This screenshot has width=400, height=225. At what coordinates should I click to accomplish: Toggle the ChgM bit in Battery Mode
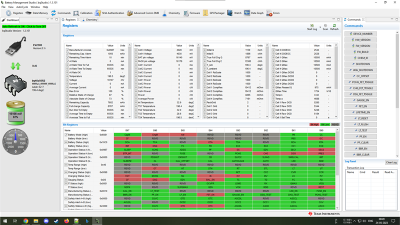[x=155, y=134]
